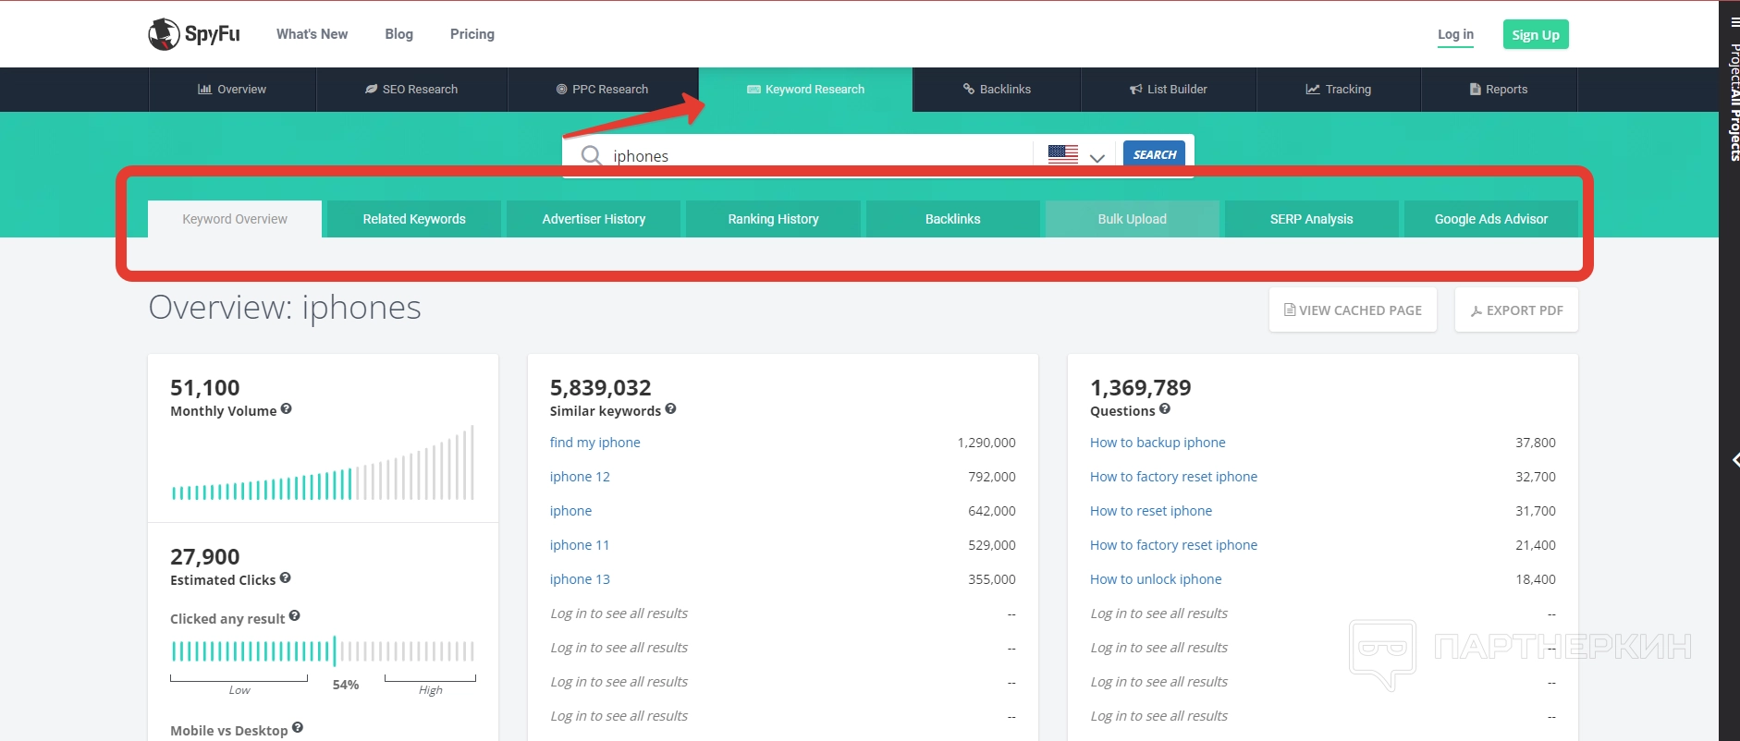This screenshot has height=741, width=1740.
Task: Click the 529,000 volume value
Action: tap(992, 545)
